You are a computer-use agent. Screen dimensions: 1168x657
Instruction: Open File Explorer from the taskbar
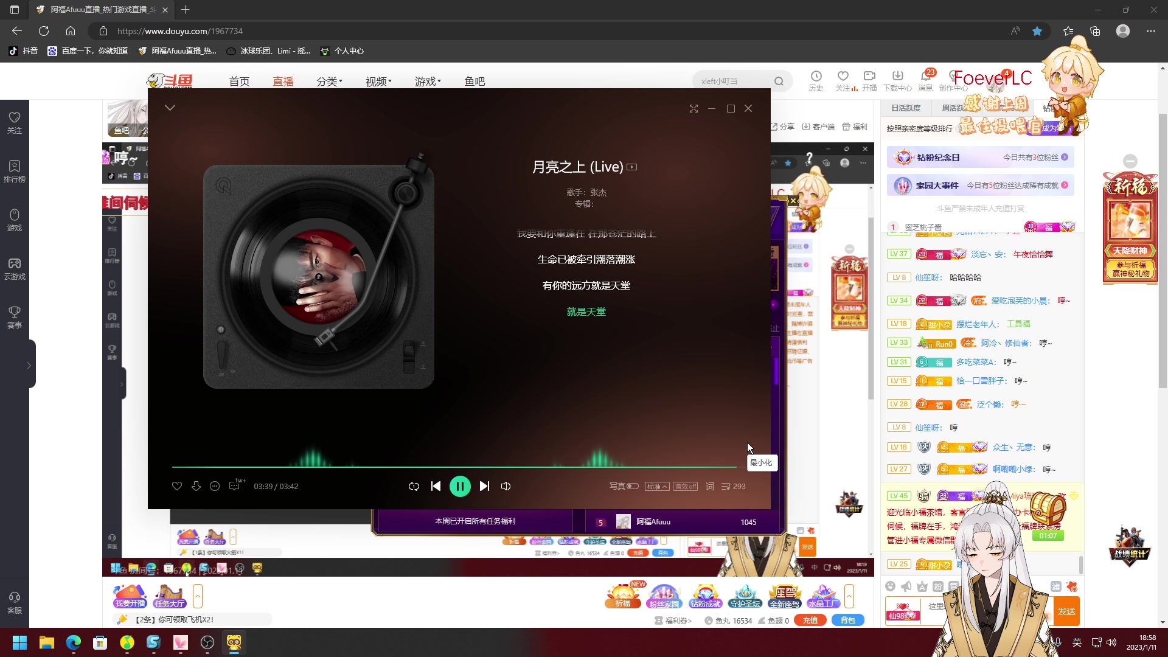click(46, 642)
